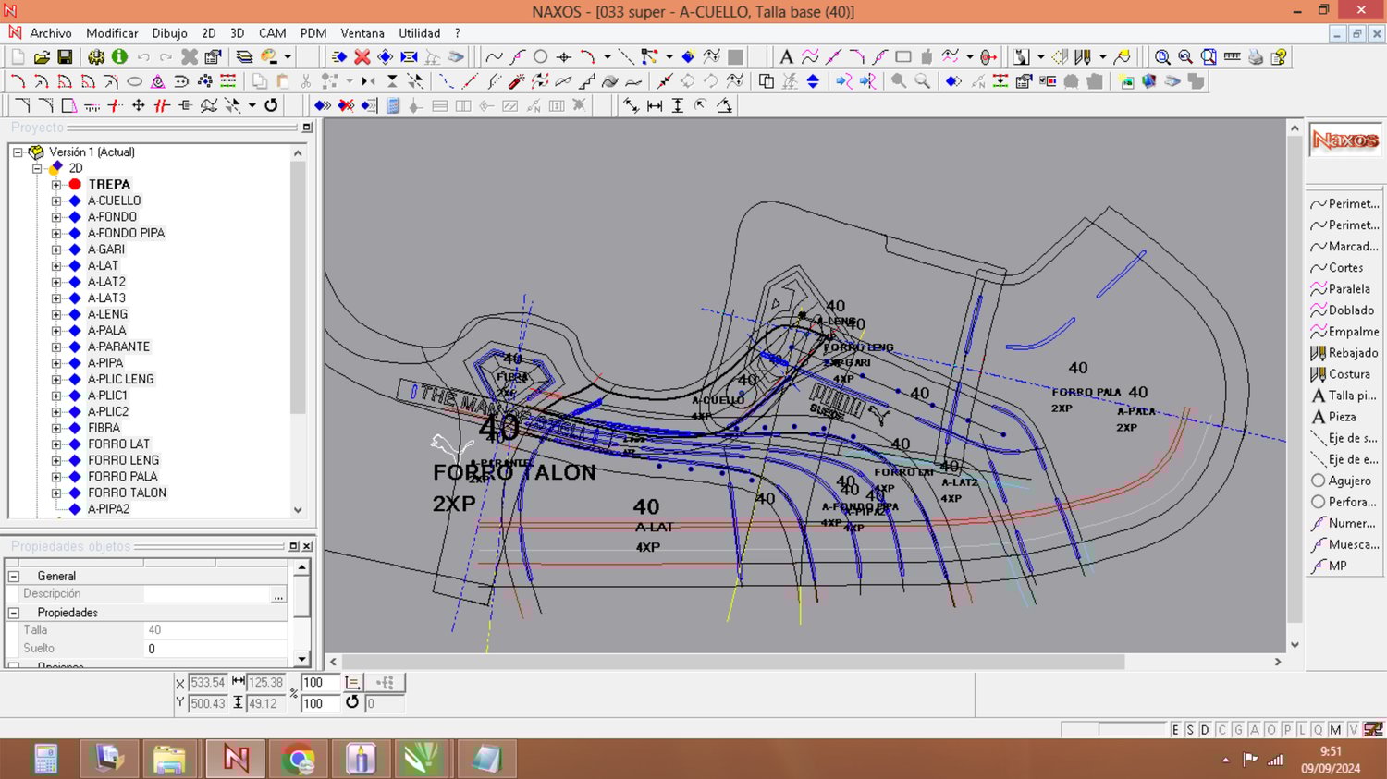Open the Dibujo menu
The image size is (1387, 779).
click(169, 33)
